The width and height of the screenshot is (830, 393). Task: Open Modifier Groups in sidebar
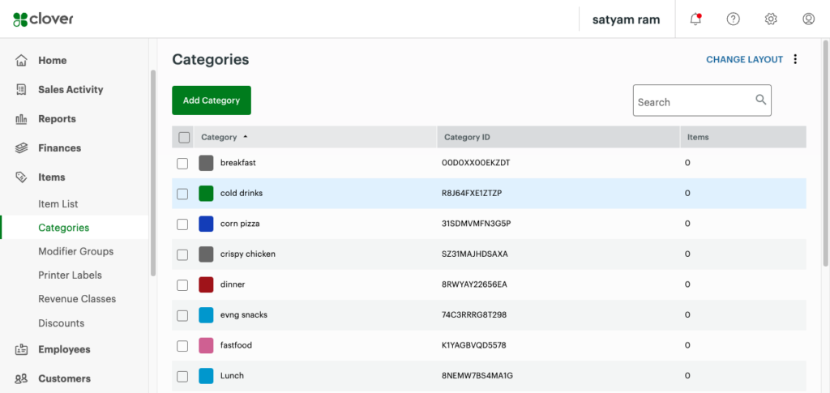75,252
